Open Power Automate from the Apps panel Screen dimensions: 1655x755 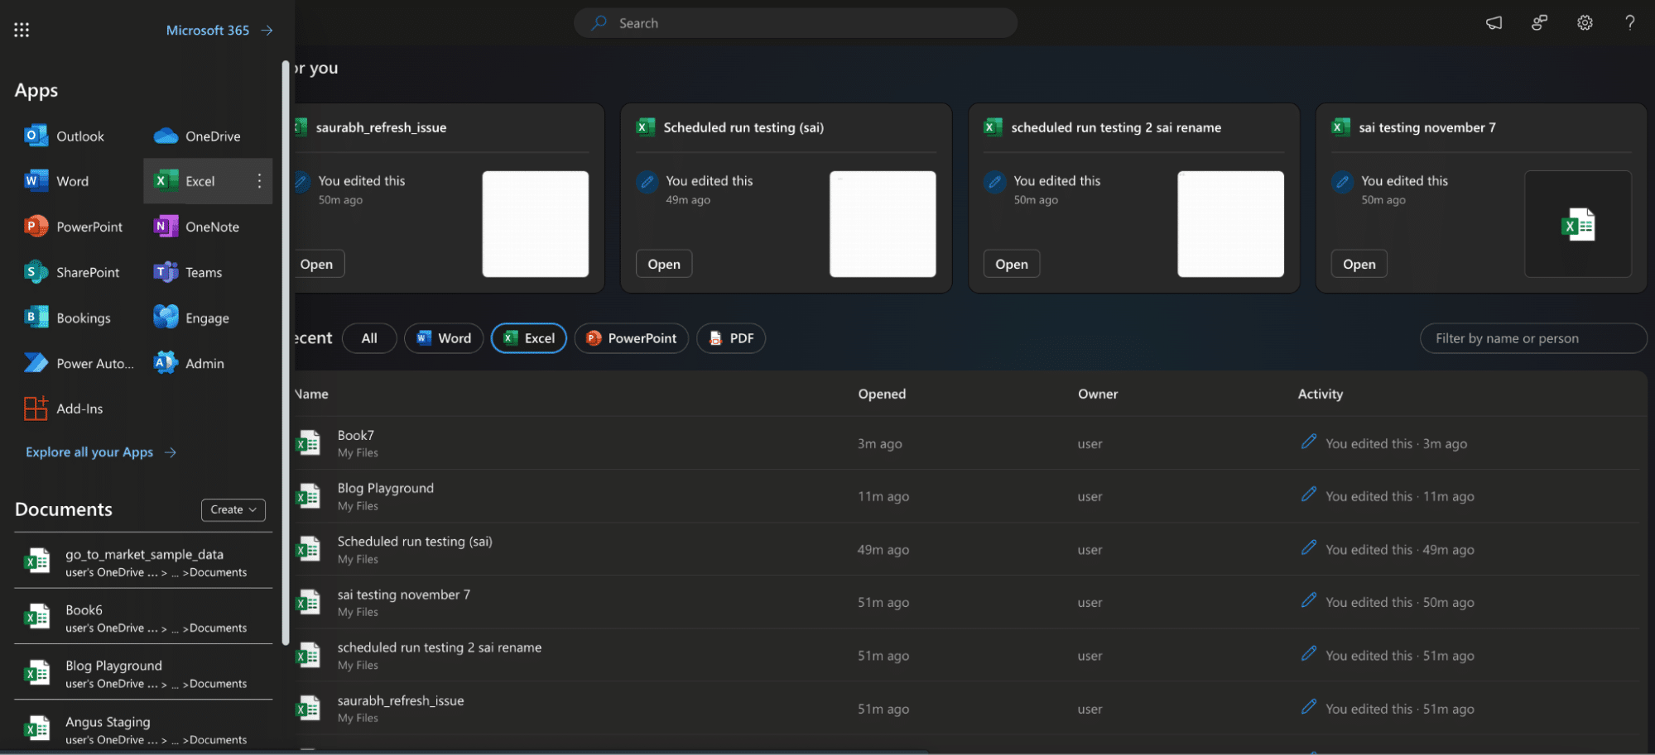coord(79,363)
